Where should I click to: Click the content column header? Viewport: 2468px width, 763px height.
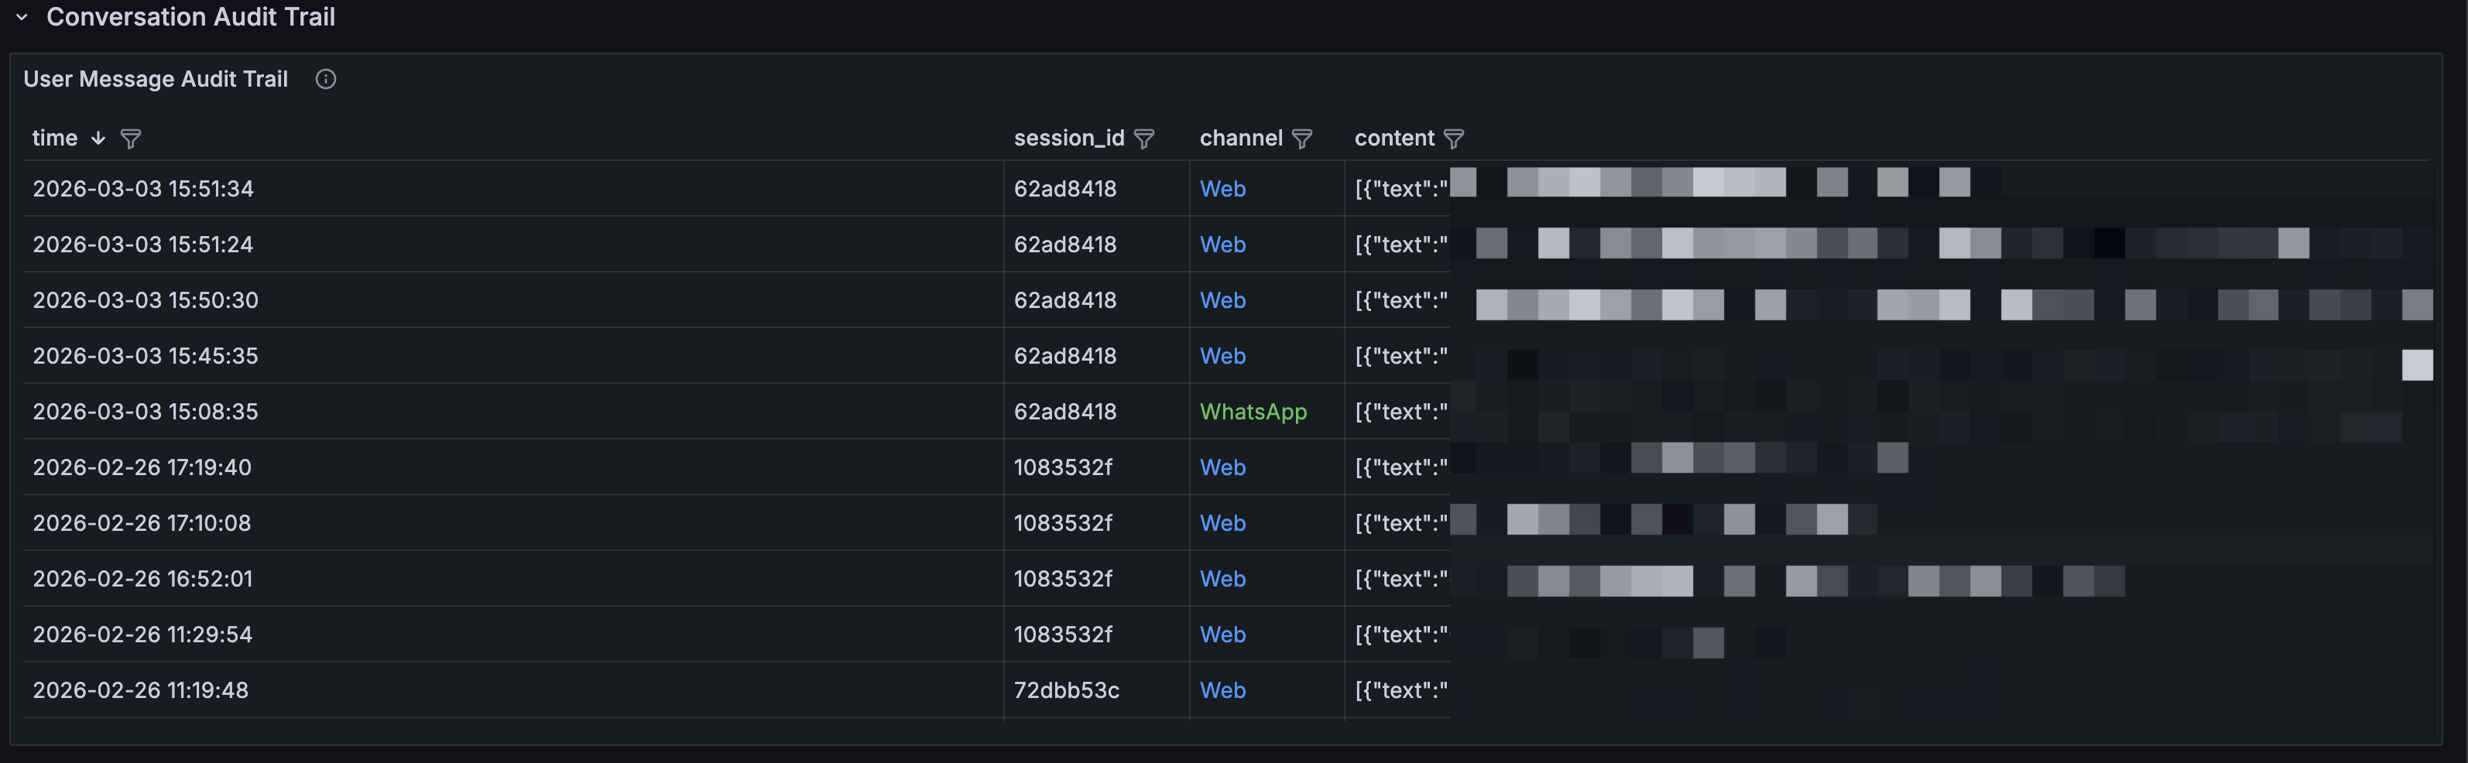1394,138
